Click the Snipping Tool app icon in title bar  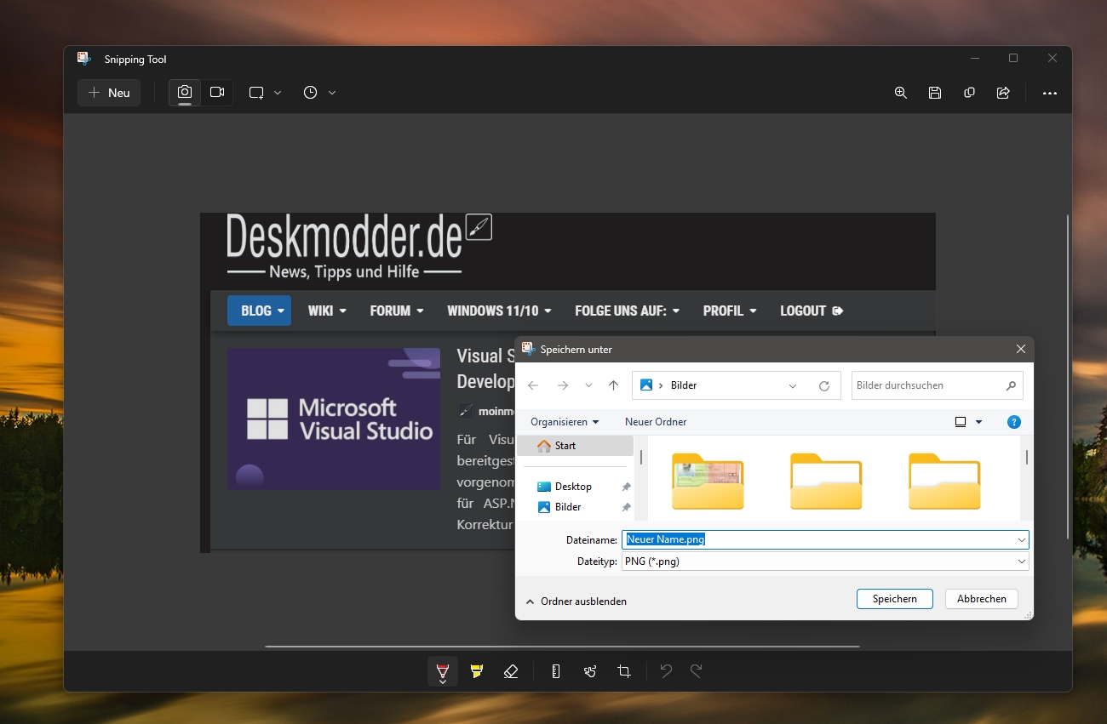click(x=83, y=59)
